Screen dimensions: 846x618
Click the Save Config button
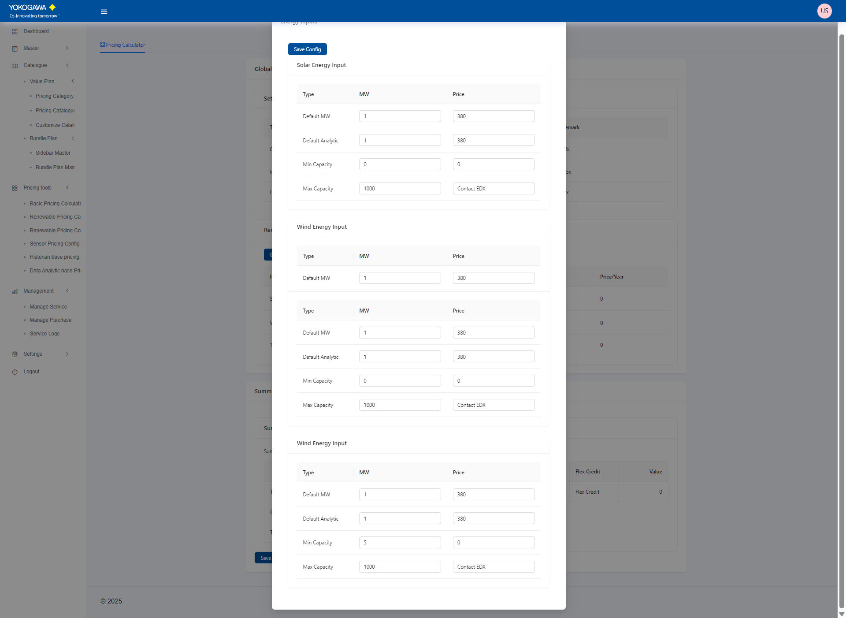pos(307,49)
